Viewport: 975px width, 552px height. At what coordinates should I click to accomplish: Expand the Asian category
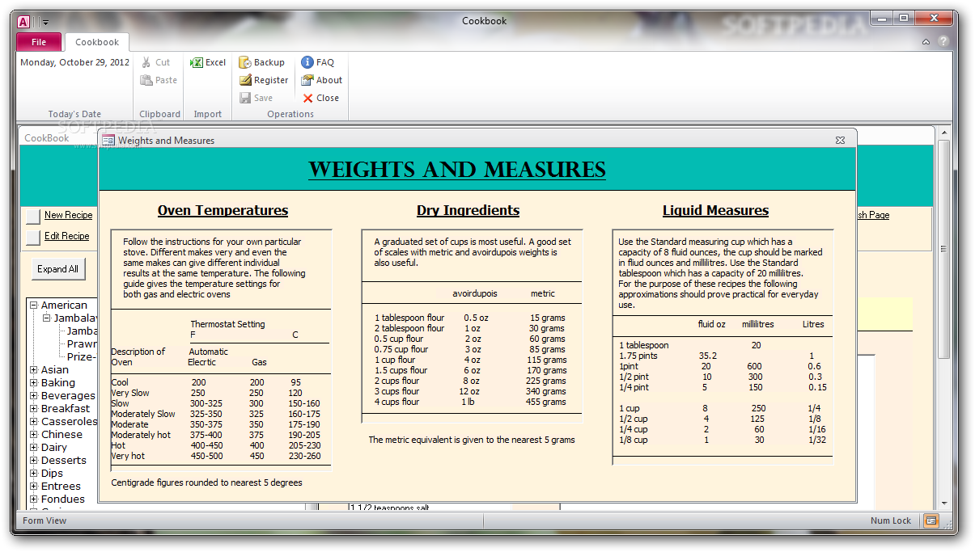(34, 370)
